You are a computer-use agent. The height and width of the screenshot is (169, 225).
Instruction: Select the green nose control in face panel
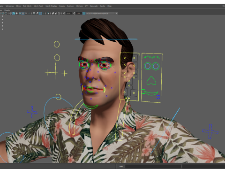151,81
